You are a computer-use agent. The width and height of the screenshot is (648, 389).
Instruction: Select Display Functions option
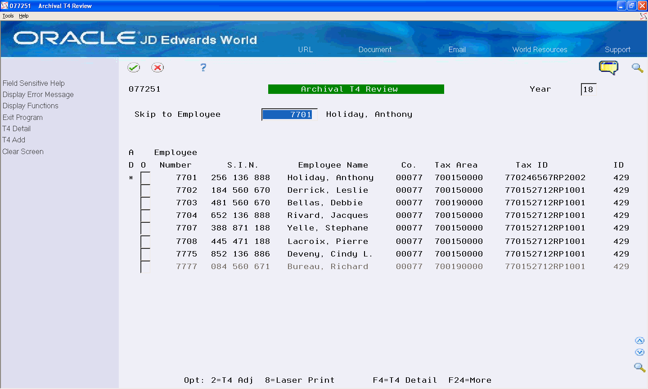[31, 106]
